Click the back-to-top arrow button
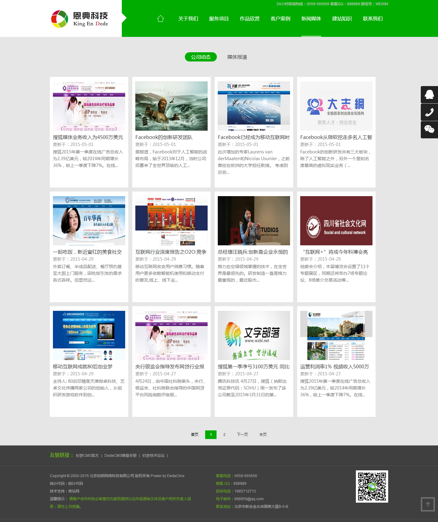This screenshot has width=438, height=522. coord(428,504)
